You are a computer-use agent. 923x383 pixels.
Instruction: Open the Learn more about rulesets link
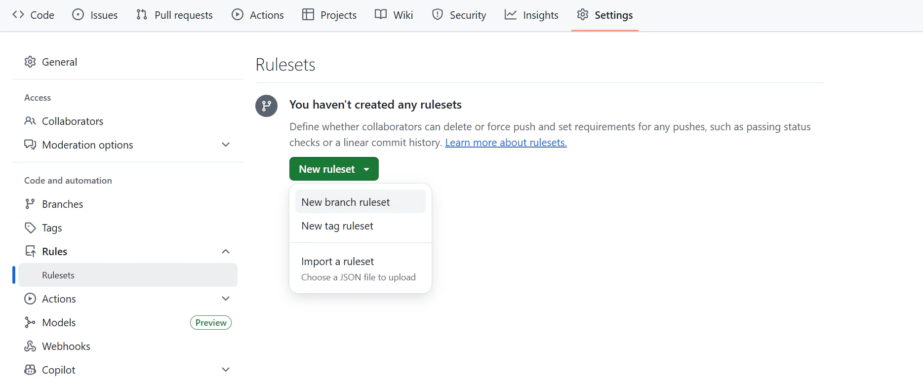[506, 143]
